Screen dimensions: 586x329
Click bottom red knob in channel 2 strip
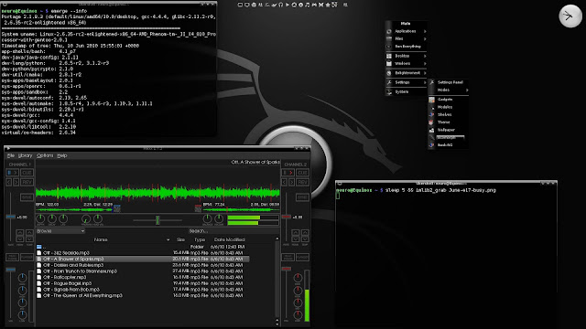(298, 315)
